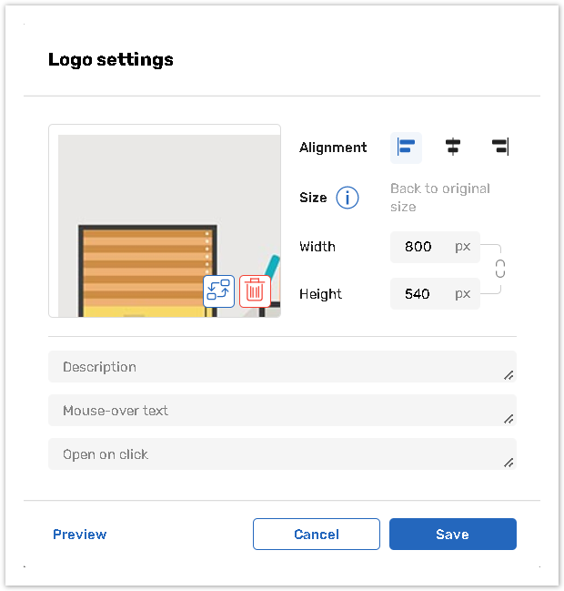
Task: Click the Height input field
Action: tap(419, 294)
